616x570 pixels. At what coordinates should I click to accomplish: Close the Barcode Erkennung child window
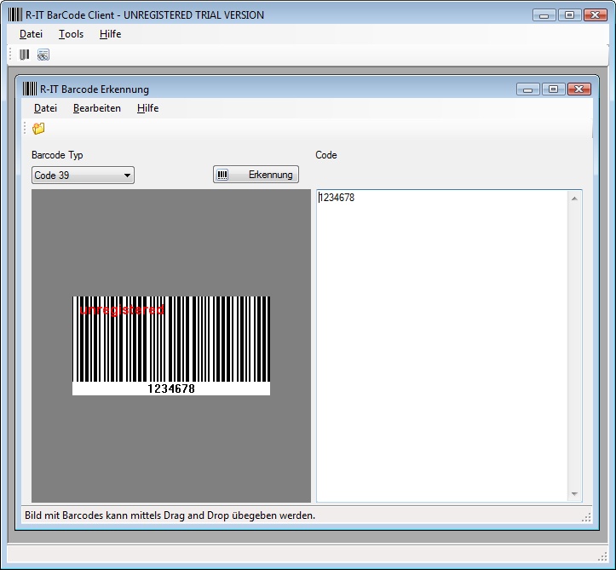[579, 89]
